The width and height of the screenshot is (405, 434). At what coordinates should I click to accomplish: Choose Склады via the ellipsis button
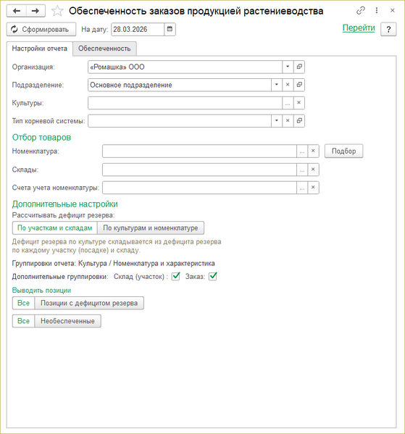coord(302,170)
